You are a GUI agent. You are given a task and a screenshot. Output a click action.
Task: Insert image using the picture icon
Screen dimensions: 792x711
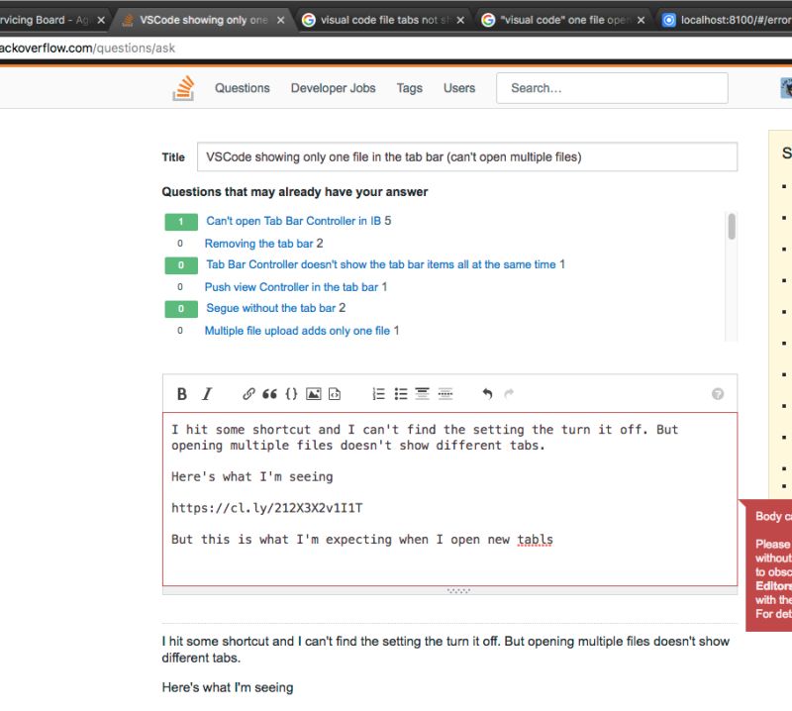coord(314,394)
